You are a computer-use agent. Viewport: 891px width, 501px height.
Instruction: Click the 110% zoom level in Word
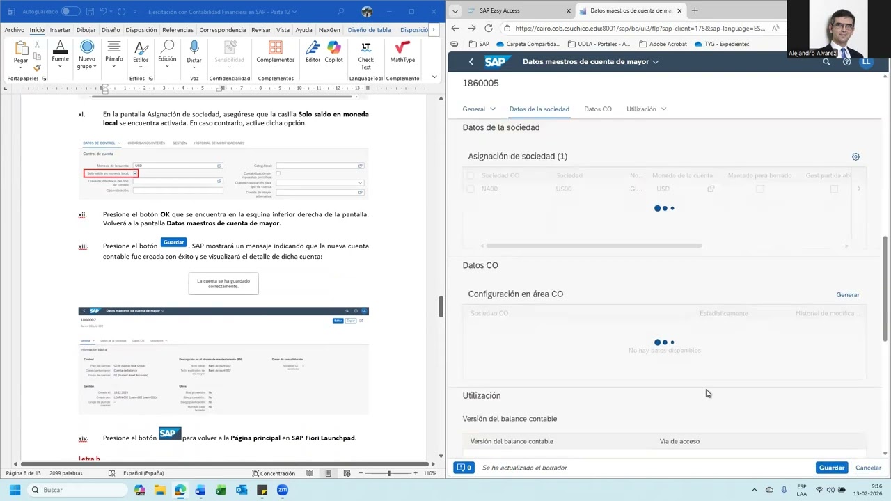430,473
